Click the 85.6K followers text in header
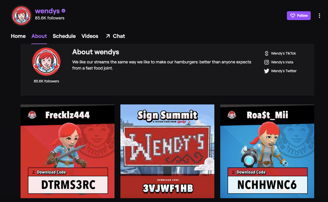Image resolution: width=328 pixels, height=202 pixels. tap(50, 18)
